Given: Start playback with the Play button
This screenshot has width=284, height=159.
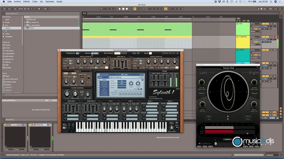Looking at the screenshot, I should click(120, 9).
